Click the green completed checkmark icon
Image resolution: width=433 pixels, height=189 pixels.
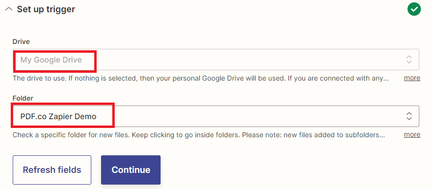pos(414,9)
